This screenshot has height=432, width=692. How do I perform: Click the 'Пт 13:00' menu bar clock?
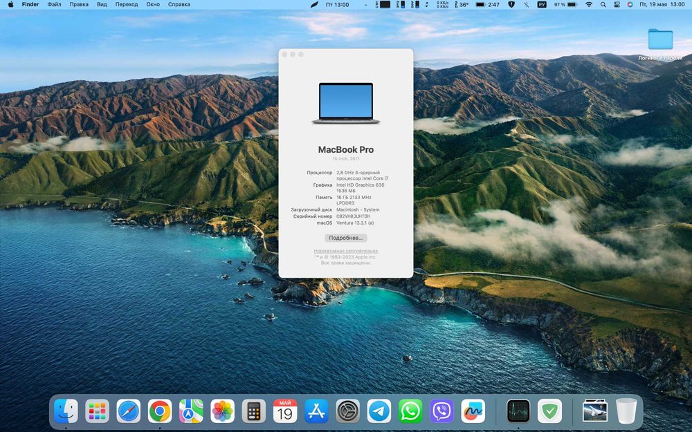pyautogui.click(x=337, y=4)
